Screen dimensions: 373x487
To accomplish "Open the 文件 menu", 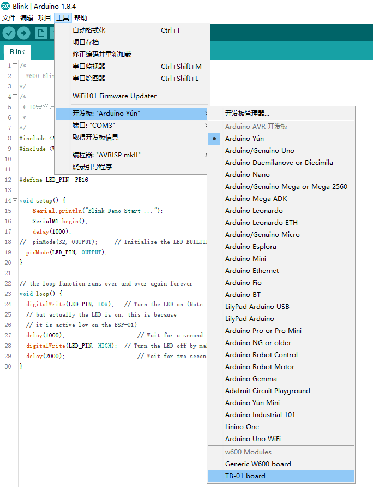I will coord(9,17).
